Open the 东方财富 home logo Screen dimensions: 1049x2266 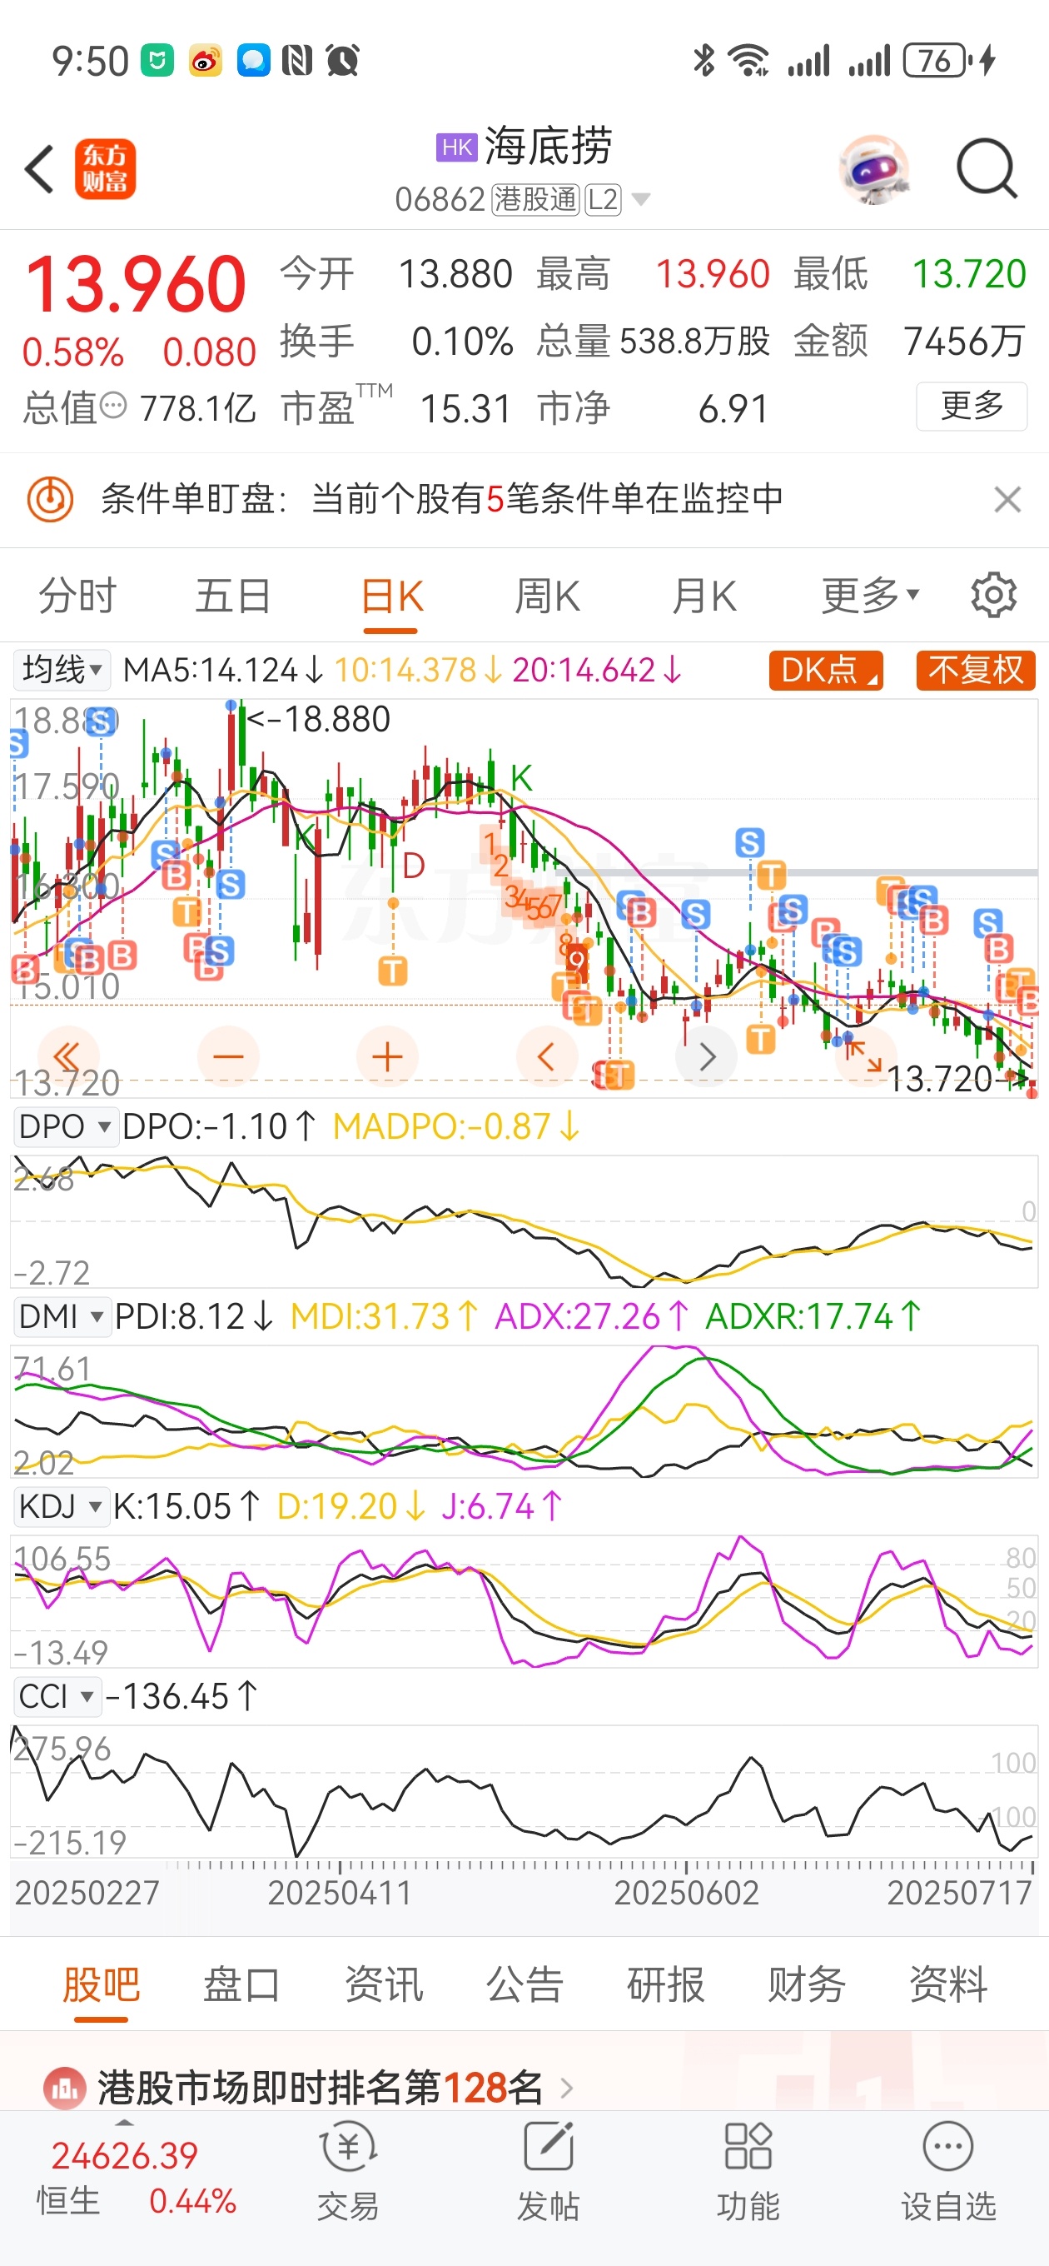point(105,169)
